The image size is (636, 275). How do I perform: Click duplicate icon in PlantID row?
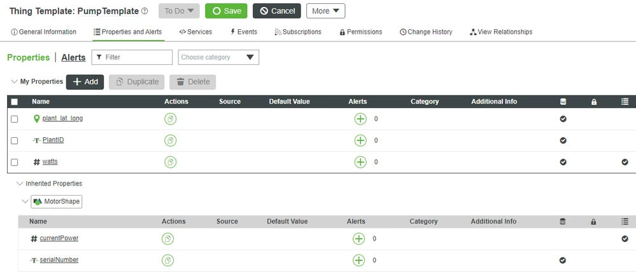tap(171, 140)
